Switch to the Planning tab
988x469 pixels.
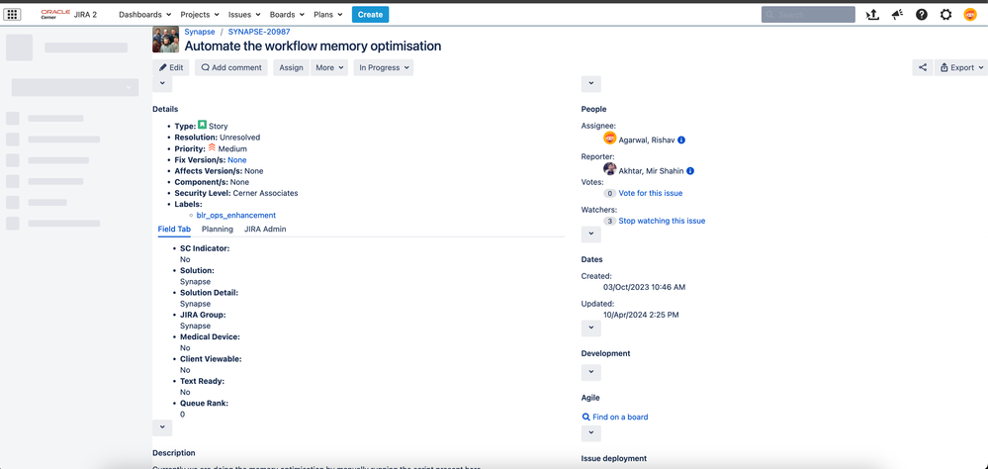point(218,229)
